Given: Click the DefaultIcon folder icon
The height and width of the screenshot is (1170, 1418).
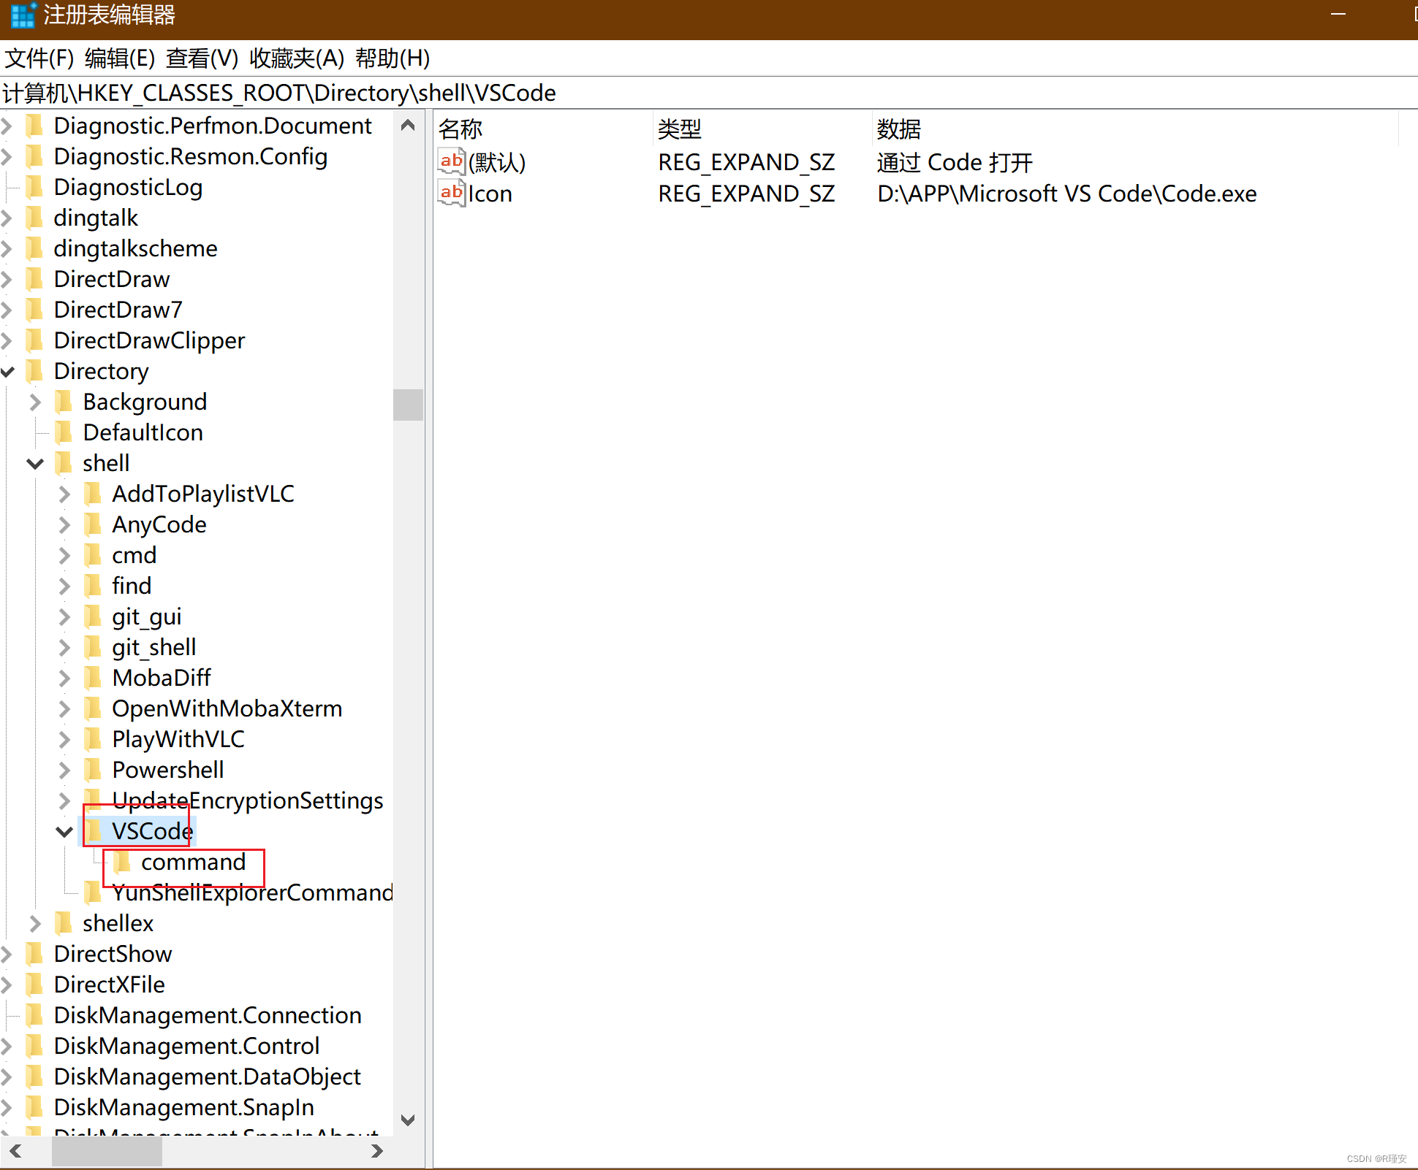Looking at the screenshot, I should [x=64, y=432].
